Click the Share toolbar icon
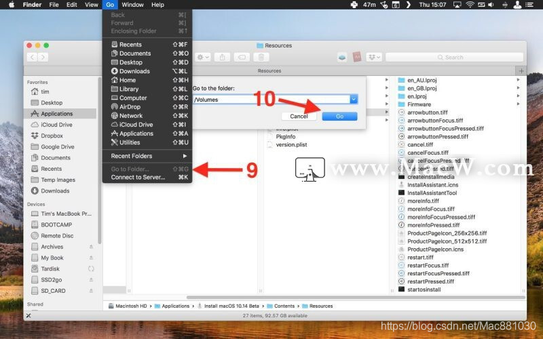Viewport: 543px width, 339px height. (x=223, y=57)
